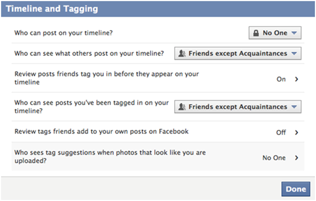
Task: Click chevron arrow next to the On status
Action: click(297, 79)
